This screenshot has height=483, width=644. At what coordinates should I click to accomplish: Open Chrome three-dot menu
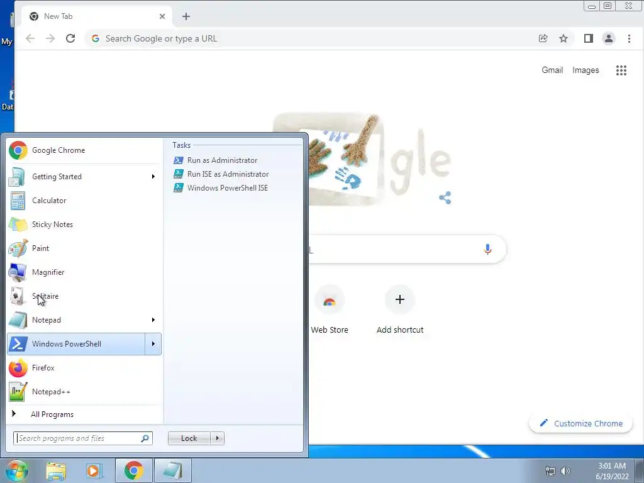(629, 38)
